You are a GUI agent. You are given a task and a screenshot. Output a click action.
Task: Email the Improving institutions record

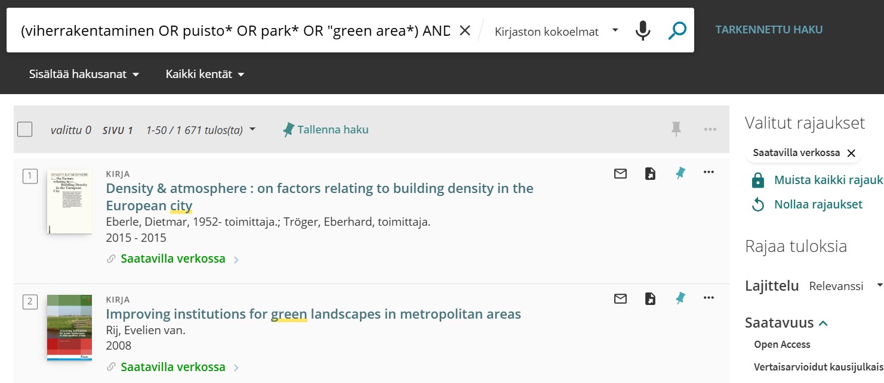620,298
